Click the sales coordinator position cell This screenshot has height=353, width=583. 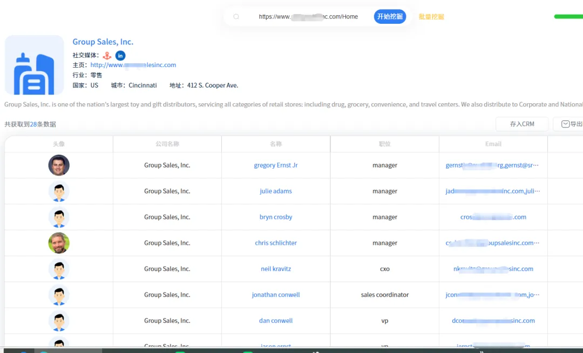click(x=385, y=295)
